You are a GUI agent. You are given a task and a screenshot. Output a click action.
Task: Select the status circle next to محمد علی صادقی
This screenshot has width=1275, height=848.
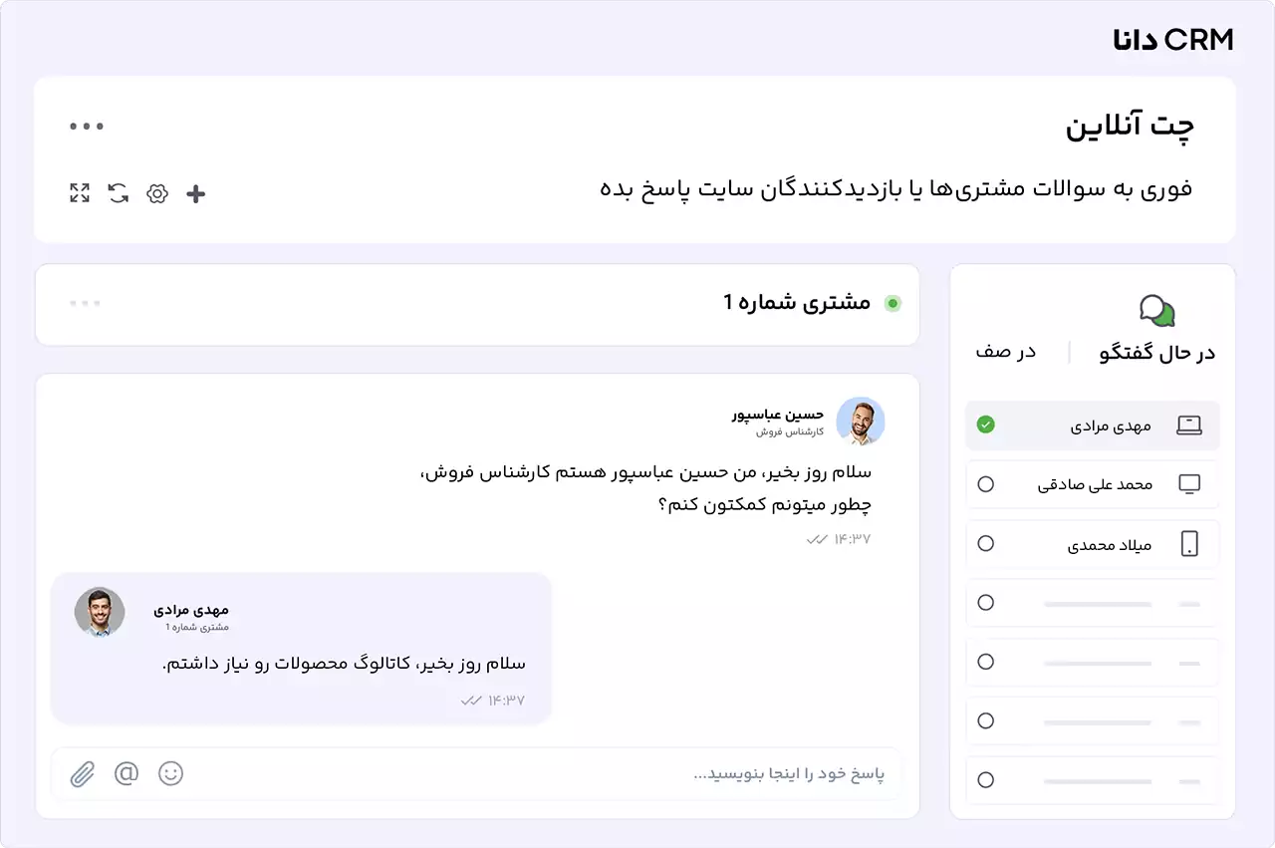pyautogui.click(x=986, y=484)
